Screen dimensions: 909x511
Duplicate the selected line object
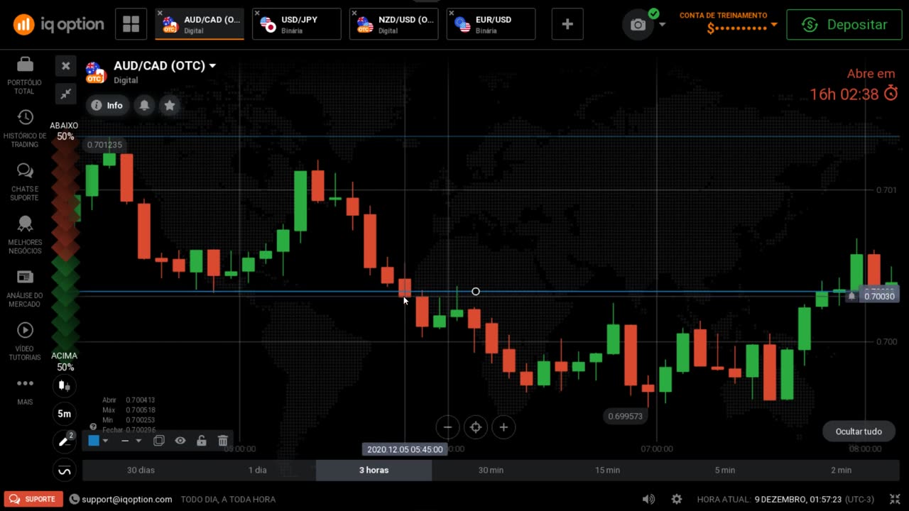coord(159,441)
